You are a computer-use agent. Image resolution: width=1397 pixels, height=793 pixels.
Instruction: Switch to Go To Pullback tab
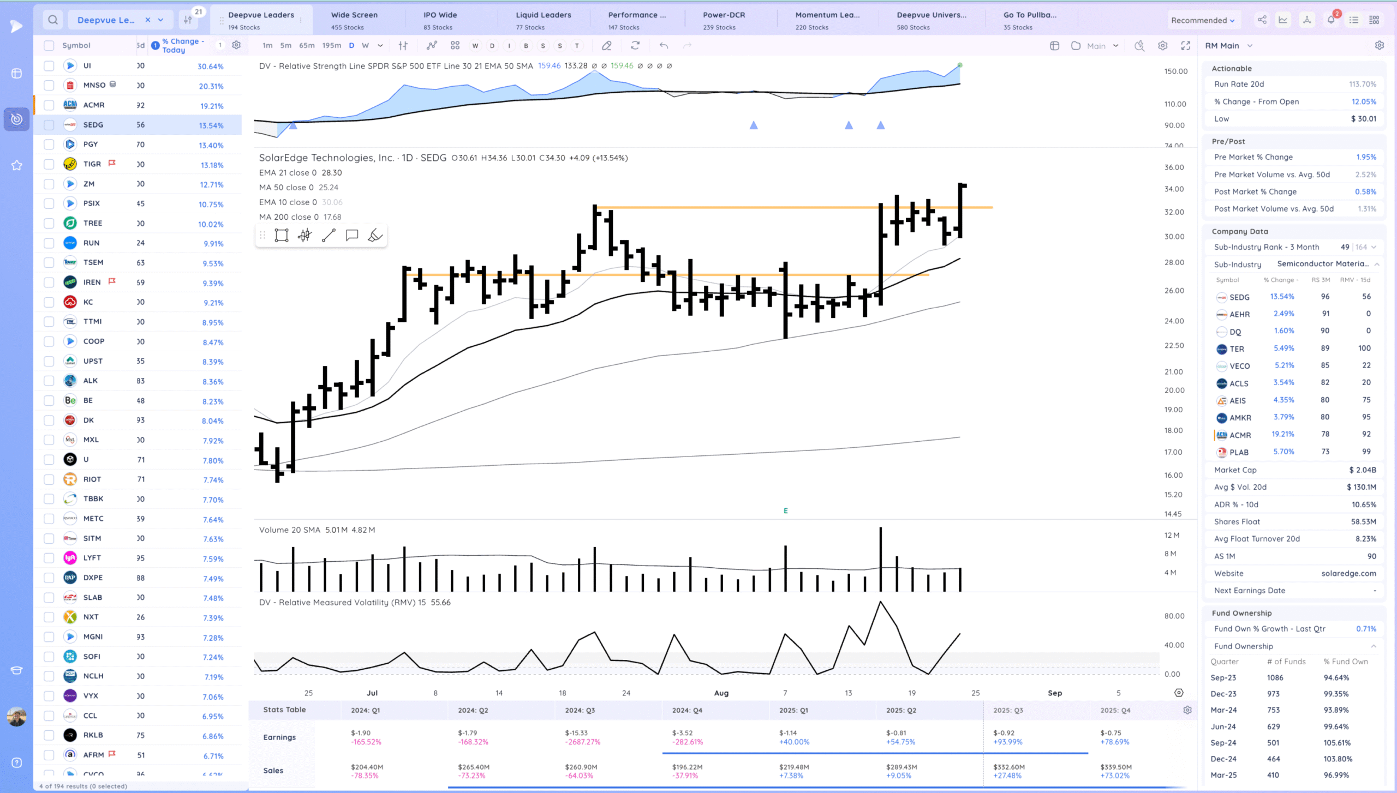coord(1030,20)
